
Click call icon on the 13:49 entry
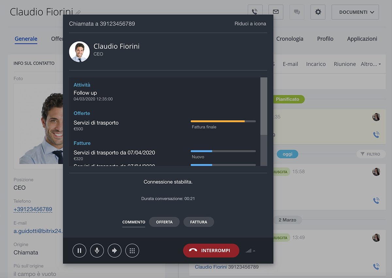[x=376, y=266]
